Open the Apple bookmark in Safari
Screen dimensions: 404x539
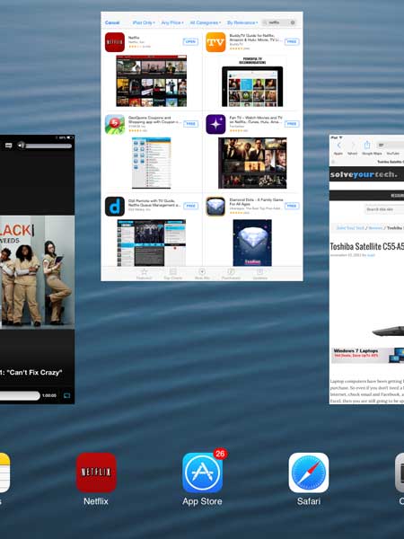click(x=338, y=154)
